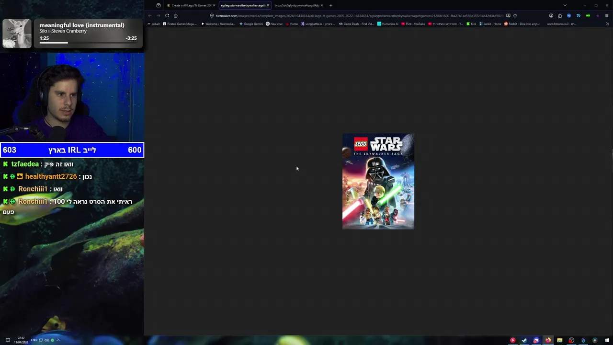
Task: Switch the ENG input language indicator
Action: (x=34, y=340)
